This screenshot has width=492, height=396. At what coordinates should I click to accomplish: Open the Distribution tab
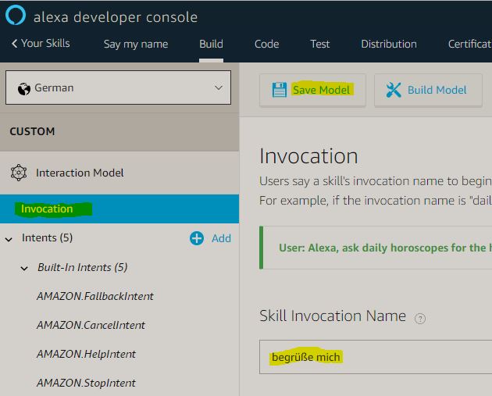tap(388, 44)
